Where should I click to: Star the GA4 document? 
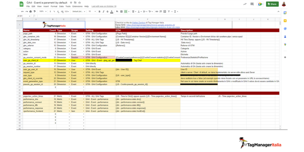pos(71,3)
